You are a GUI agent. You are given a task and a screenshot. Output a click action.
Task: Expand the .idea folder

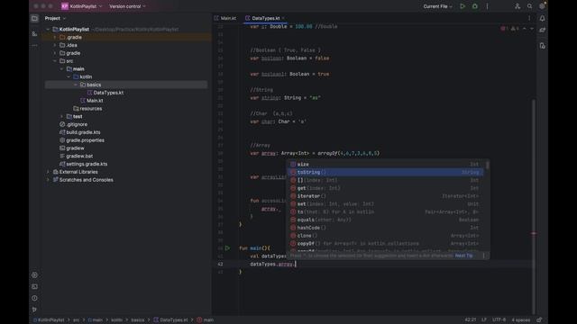pos(55,45)
